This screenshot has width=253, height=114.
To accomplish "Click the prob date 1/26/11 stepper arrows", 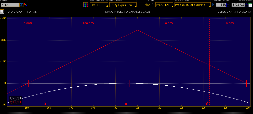I will pyautogui.click(x=246, y=5).
